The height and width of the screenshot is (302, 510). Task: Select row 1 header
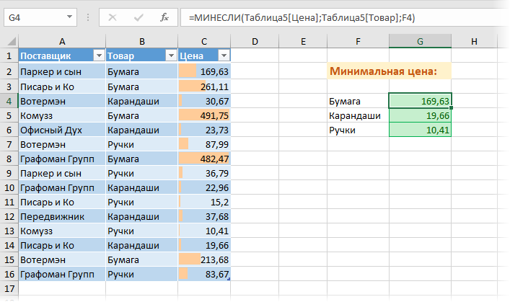pyautogui.click(x=9, y=56)
